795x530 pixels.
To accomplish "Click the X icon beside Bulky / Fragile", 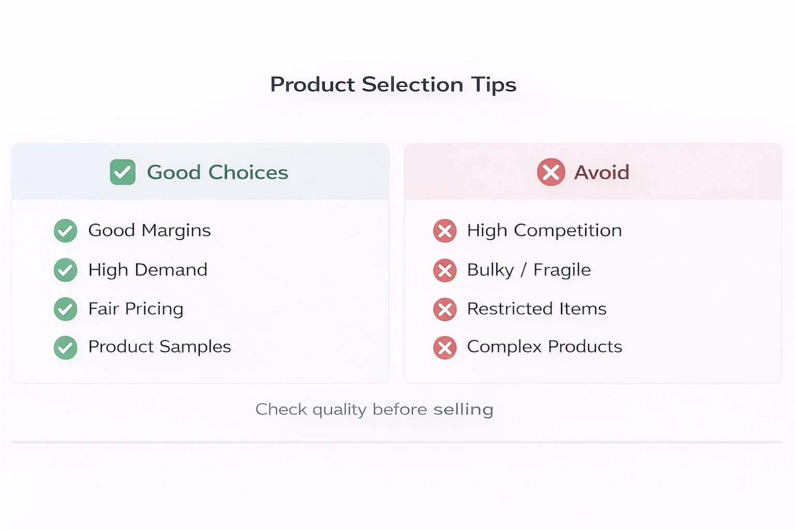I will (445, 270).
